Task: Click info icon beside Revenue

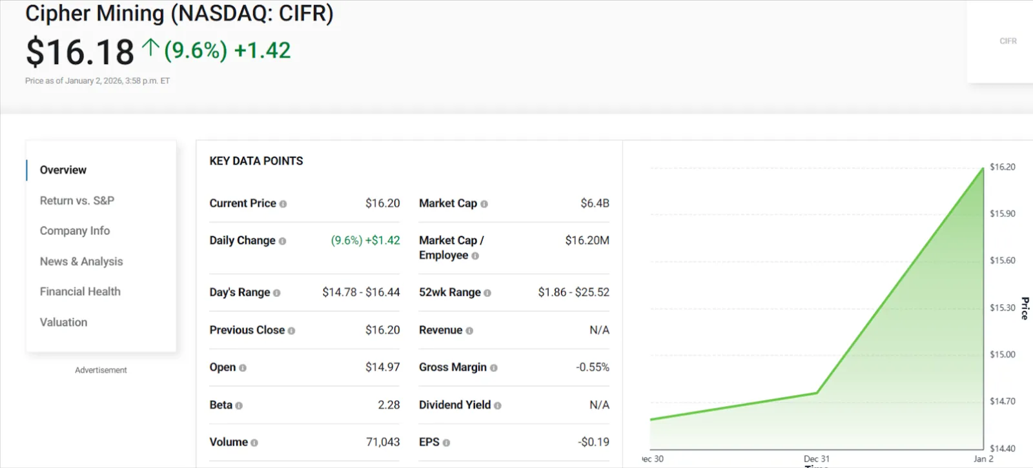Action: click(469, 331)
